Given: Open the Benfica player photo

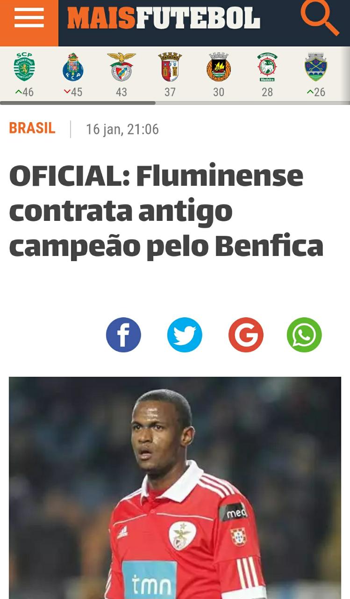Looking at the screenshot, I should [x=175, y=488].
